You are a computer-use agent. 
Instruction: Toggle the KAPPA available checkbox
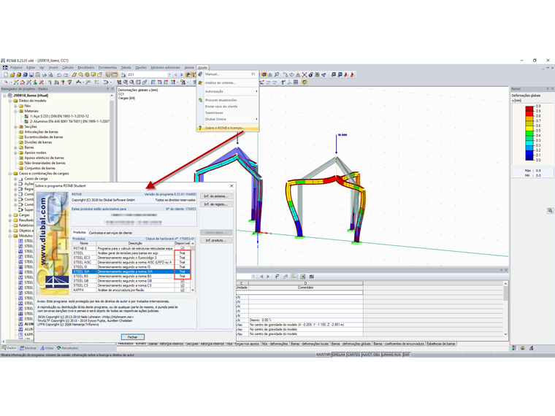point(183,290)
